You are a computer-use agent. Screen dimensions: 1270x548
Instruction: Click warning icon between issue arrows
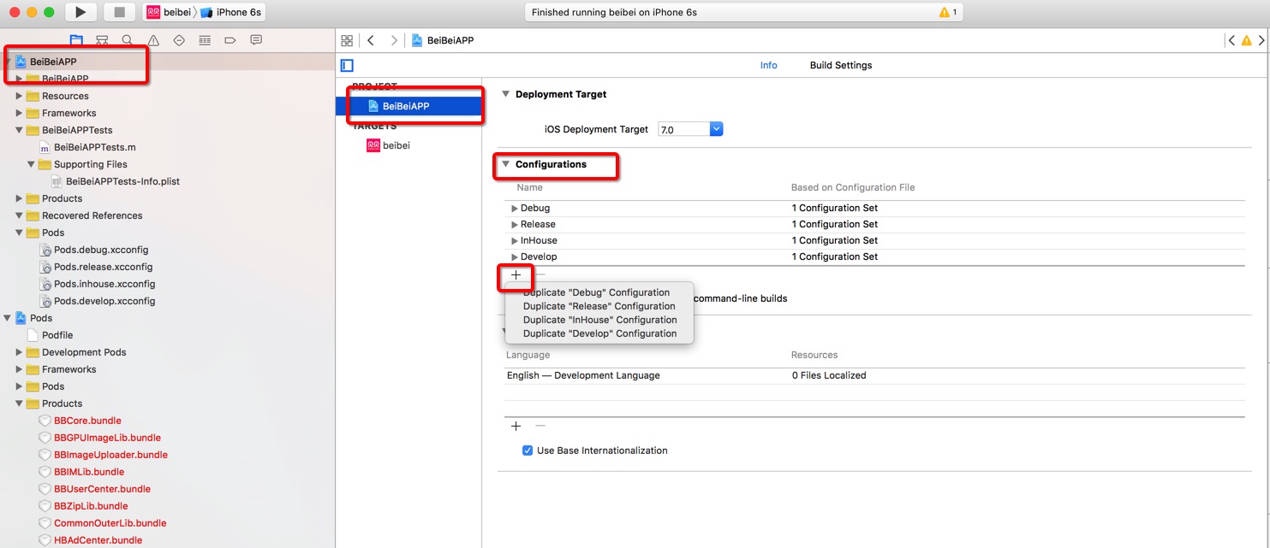coord(1247,40)
